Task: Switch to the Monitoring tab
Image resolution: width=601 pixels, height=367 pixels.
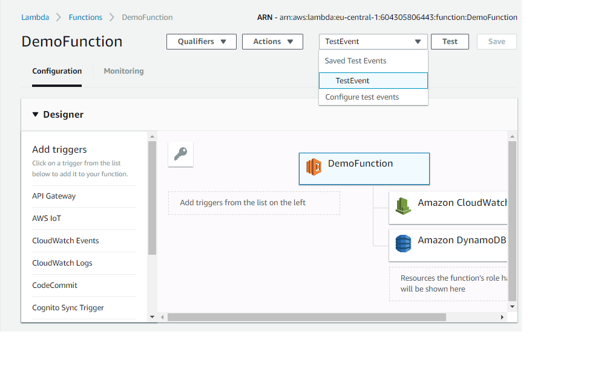Action: coord(123,71)
